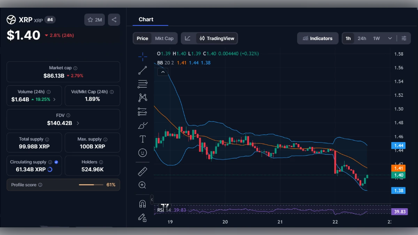418x235 pixels.
Task: Click the #4 rank badge
Action: pos(50,19)
